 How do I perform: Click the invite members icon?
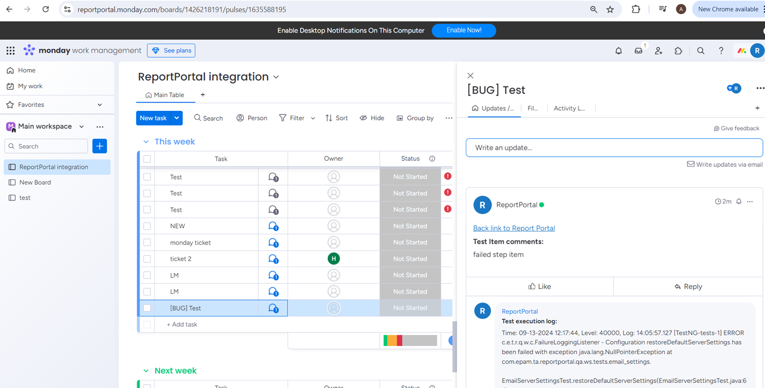click(x=658, y=51)
